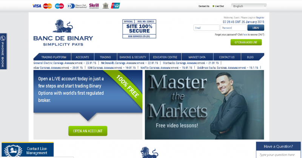This screenshot has height=158, width=302.
Task: Click the green Live Chat status dot
Action: [x=213, y=6]
